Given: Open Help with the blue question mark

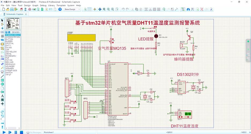Looking at the screenshot, I should (60, 9).
